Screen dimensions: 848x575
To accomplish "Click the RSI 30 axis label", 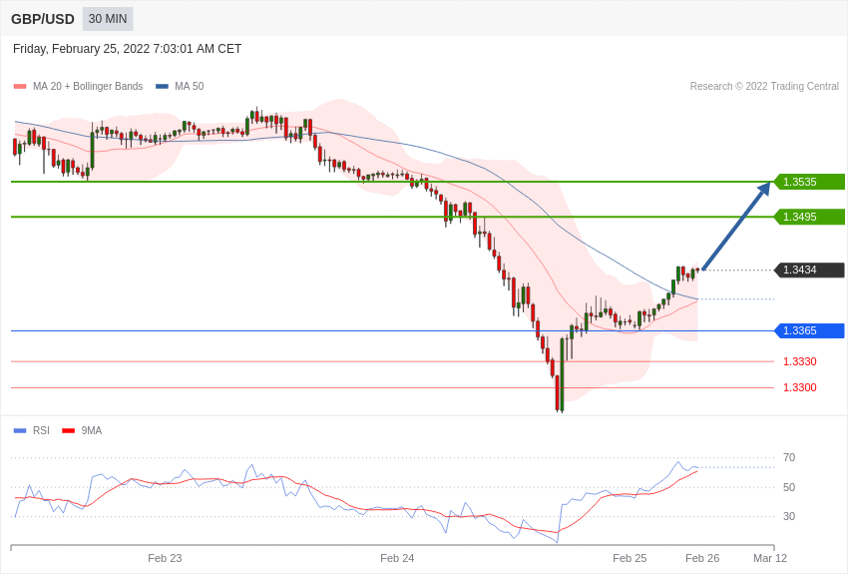I will [789, 516].
